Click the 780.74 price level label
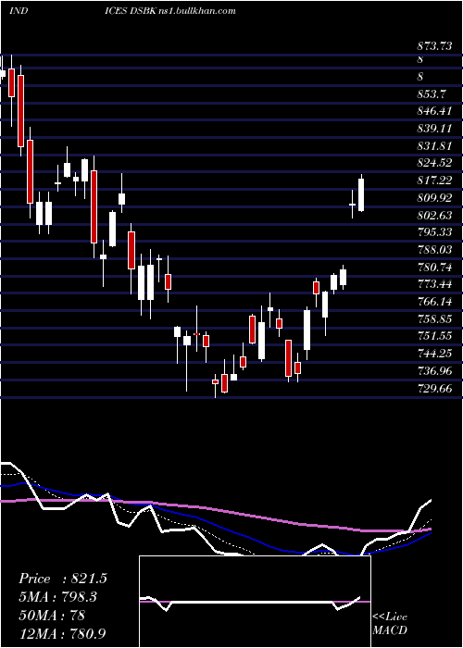 click(434, 268)
